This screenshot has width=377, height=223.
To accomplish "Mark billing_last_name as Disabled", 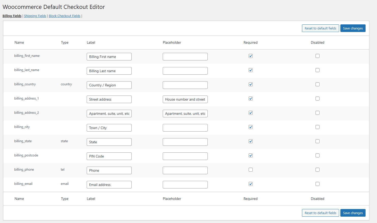I will (318, 70).
